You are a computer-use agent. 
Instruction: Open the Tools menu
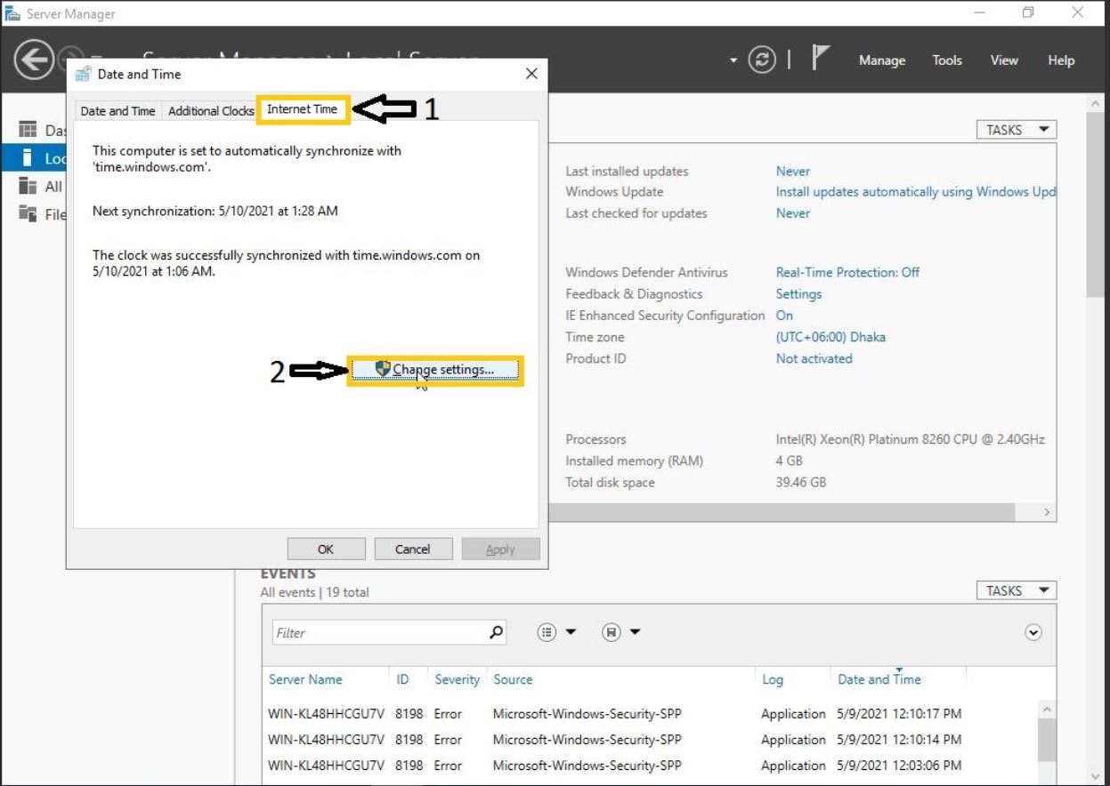click(947, 60)
